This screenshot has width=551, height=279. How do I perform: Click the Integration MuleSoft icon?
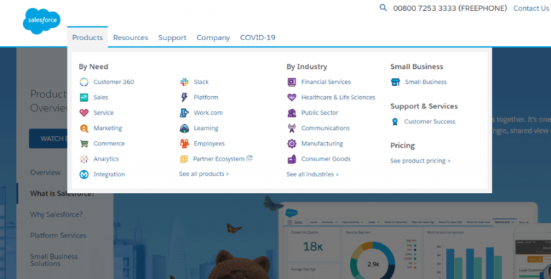[84, 174]
